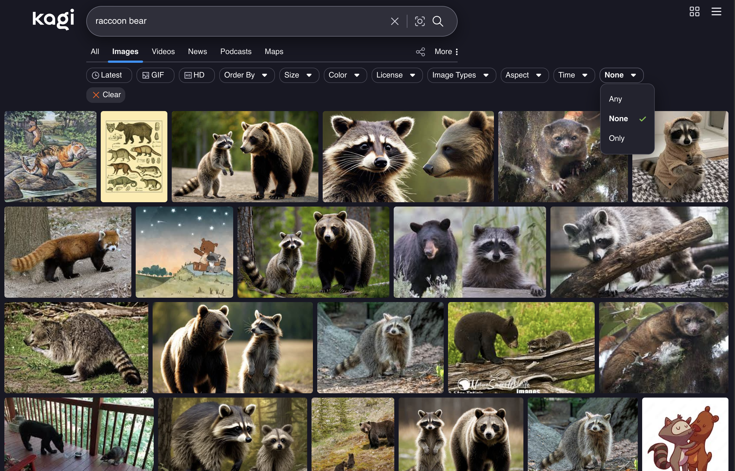
Task: Clear the search text with X icon
Action: (x=395, y=21)
